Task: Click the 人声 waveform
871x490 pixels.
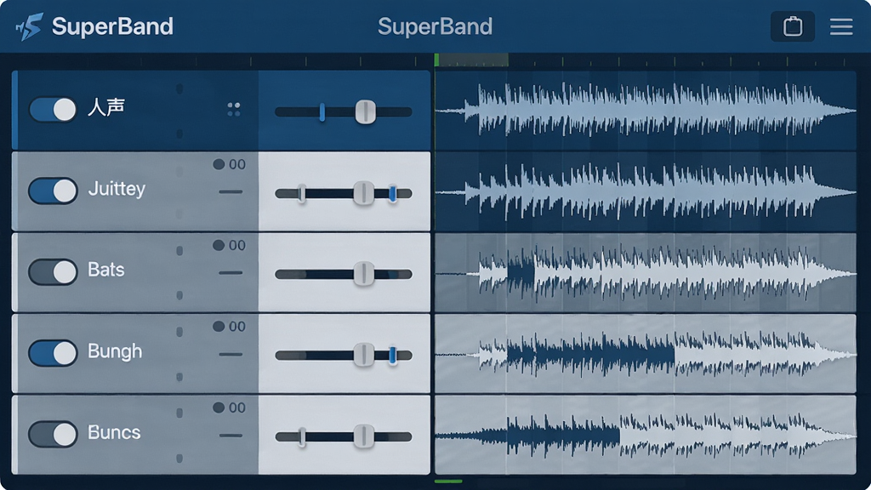Action: [x=646, y=110]
